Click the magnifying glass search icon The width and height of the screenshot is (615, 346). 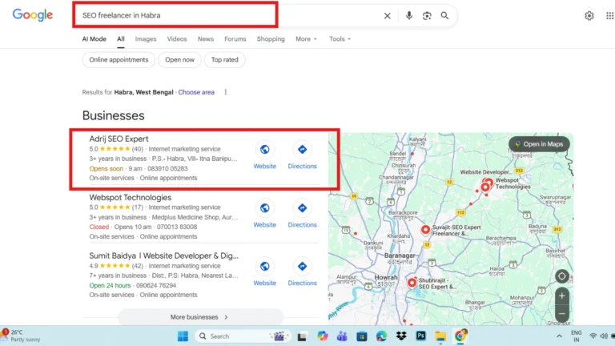(x=445, y=16)
